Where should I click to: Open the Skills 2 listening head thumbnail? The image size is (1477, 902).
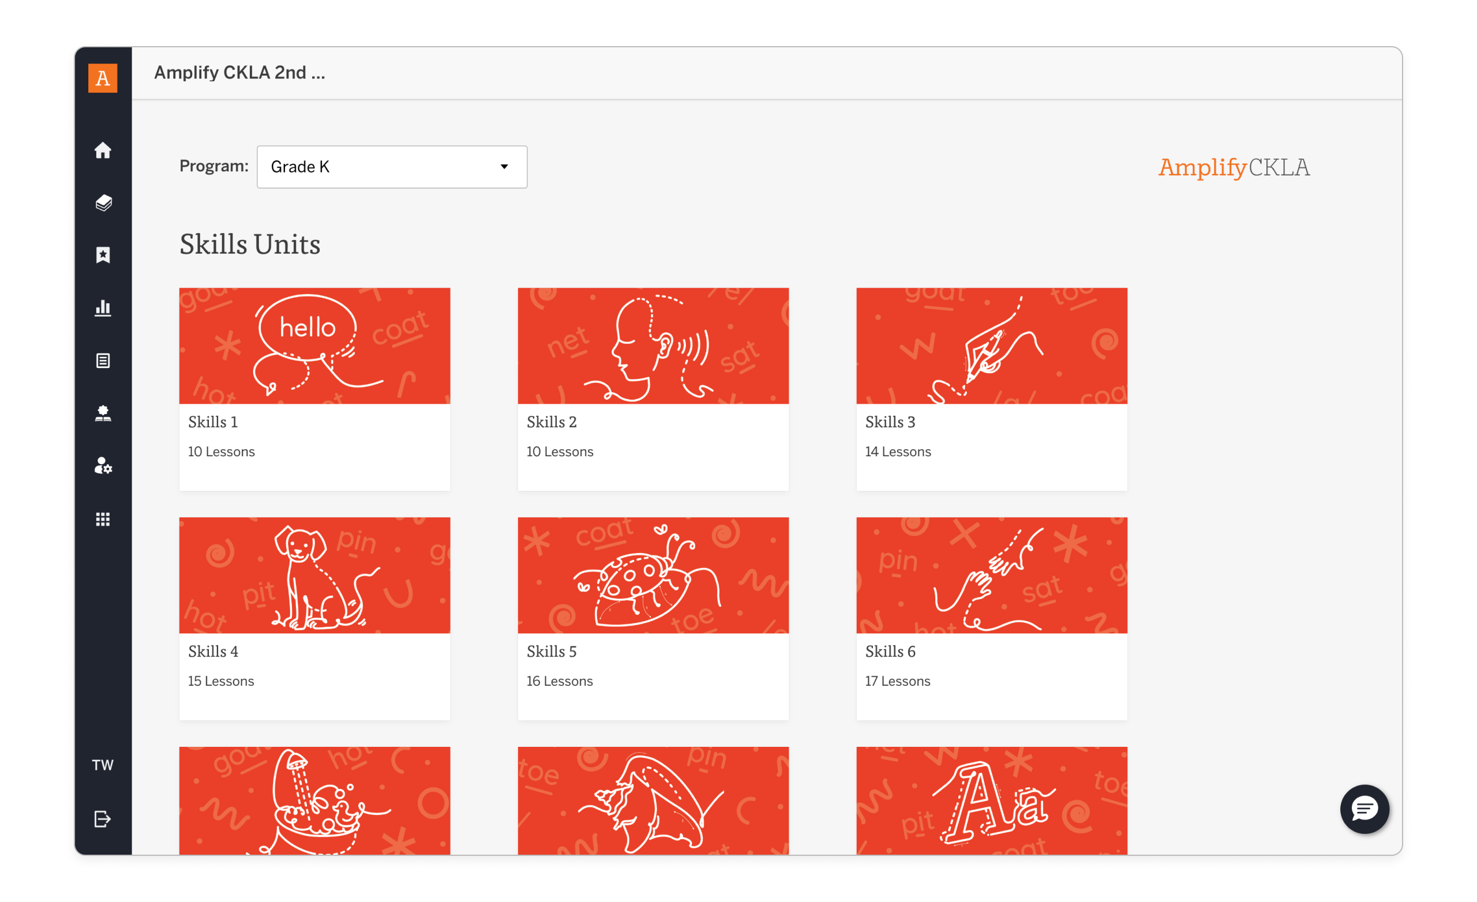click(x=653, y=346)
